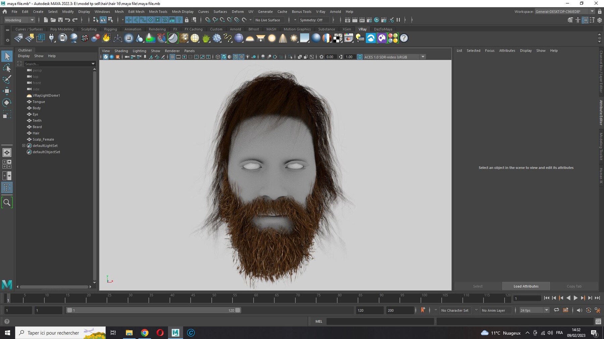Click the Undo arrow icon

point(67,20)
